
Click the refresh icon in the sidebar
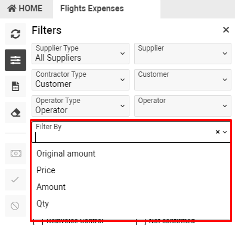16,34
